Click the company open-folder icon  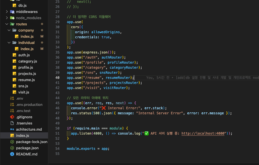15,30
